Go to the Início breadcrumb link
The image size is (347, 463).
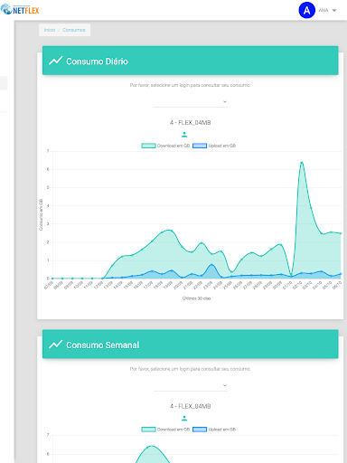tap(50, 30)
